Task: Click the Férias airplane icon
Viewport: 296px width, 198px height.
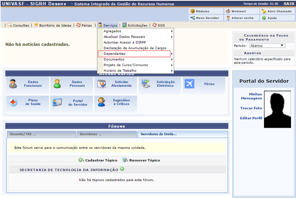Action: [x=189, y=84]
